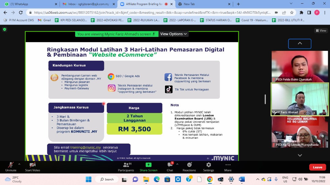
Task: Change the layout with View button
Action: (321, 30)
